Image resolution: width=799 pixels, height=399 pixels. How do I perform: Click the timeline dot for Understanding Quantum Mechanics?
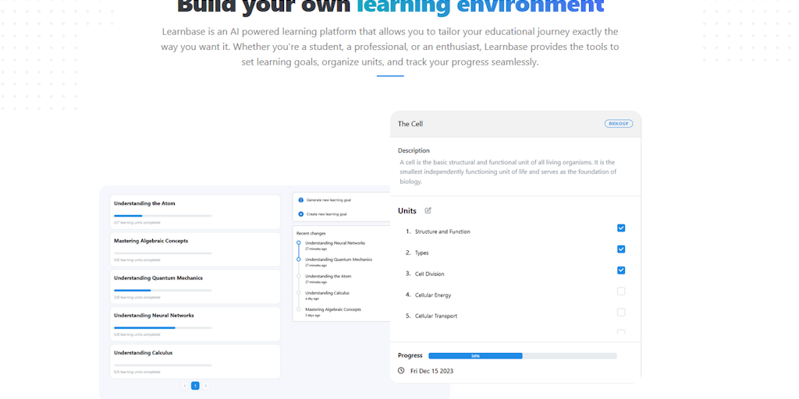[298, 260]
